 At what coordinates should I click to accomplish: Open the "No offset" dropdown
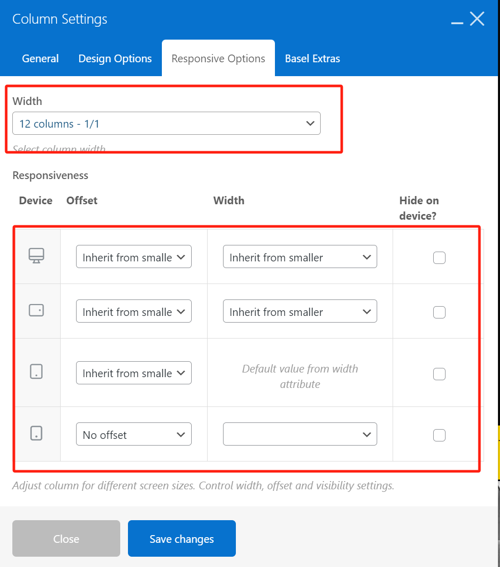(134, 434)
